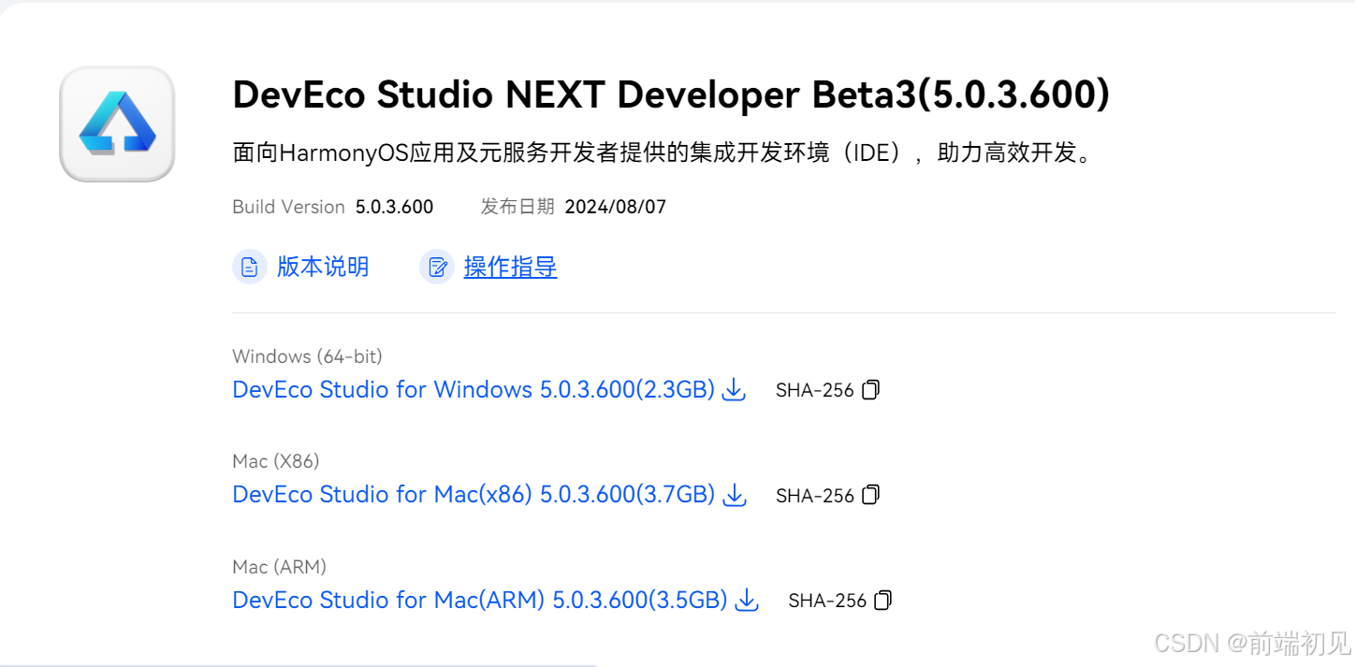
Task: Click the Mac (X86) platform label
Action: point(276,461)
